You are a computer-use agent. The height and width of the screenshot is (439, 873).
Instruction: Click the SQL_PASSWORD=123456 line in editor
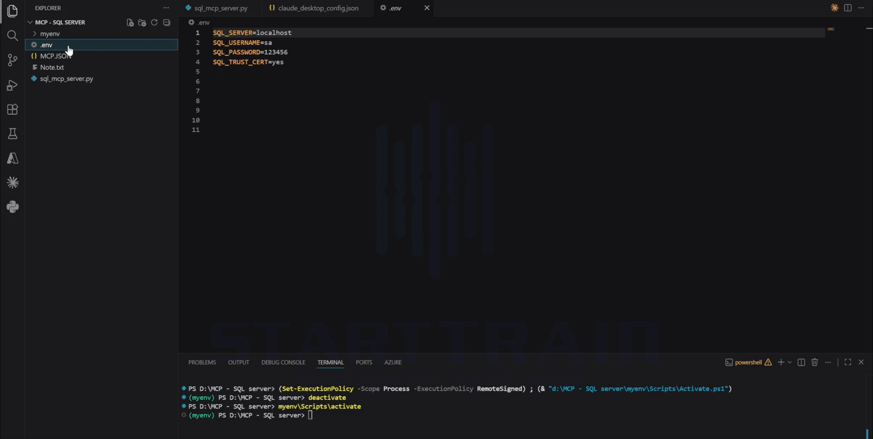pos(250,52)
